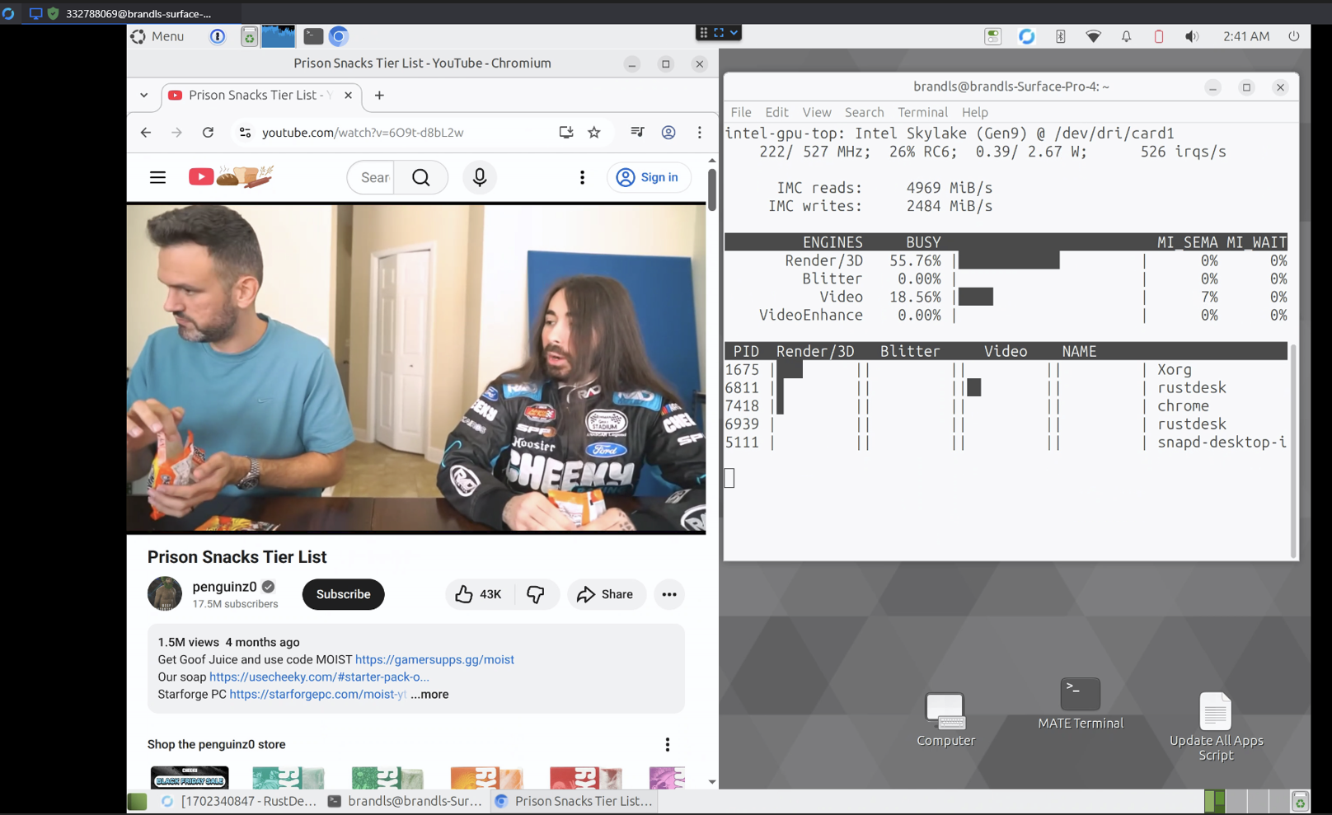Open Chromium tab search dropdown arrow
This screenshot has width=1332, height=815.
(x=144, y=96)
